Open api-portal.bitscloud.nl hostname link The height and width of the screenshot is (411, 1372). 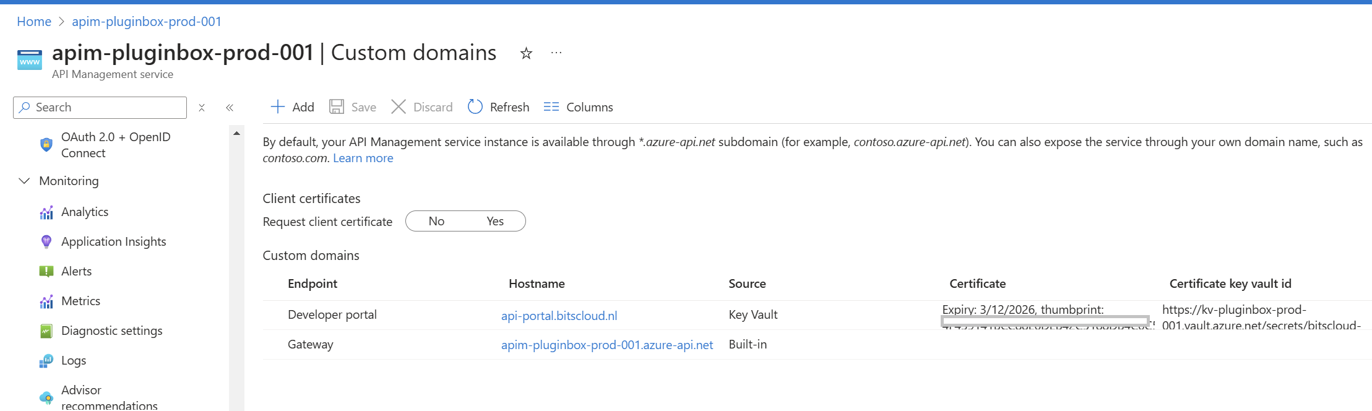pos(559,316)
